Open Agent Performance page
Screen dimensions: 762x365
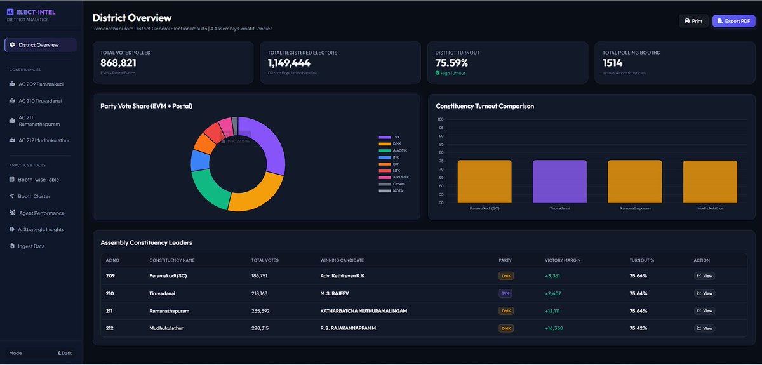(41, 213)
